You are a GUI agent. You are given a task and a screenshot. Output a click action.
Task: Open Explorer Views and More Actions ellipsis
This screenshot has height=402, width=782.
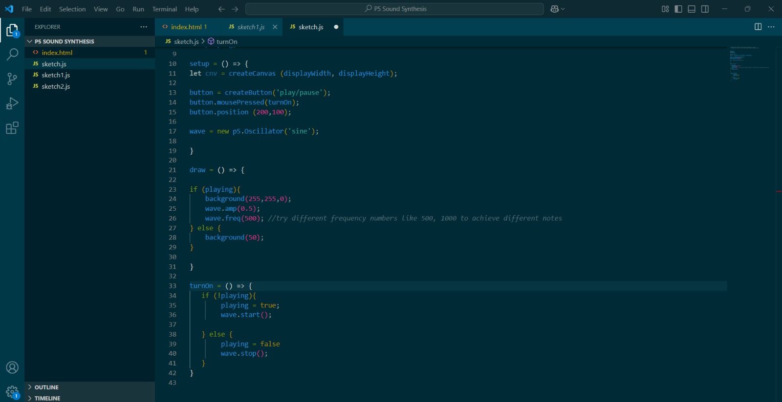point(144,27)
